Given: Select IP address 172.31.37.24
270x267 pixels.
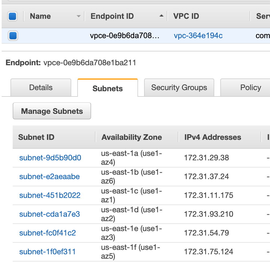Looking at the screenshot, I should (x=207, y=177).
